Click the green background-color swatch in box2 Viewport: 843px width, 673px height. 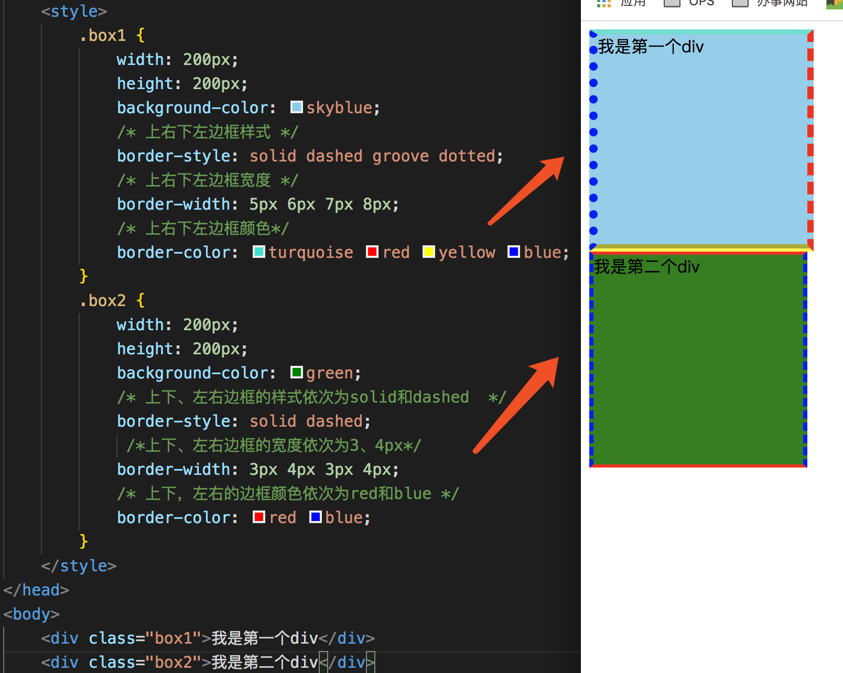tap(297, 372)
